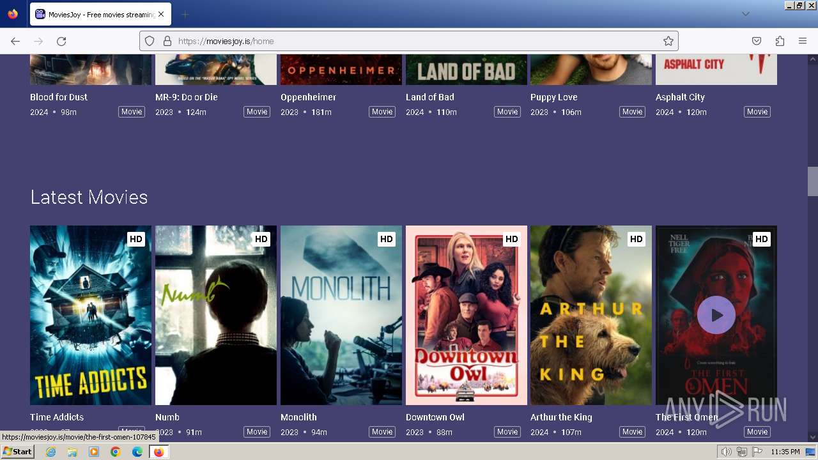Open the Arthur the King poster
The height and width of the screenshot is (460, 818).
(x=591, y=315)
